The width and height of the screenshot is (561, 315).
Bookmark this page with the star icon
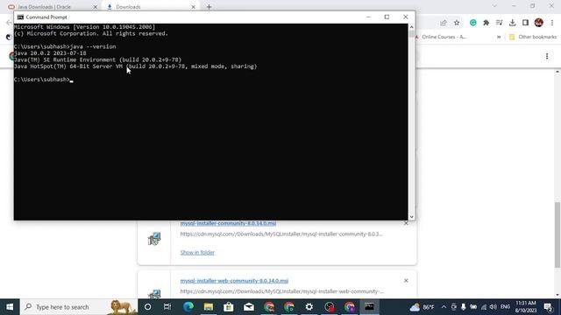pos(457,23)
